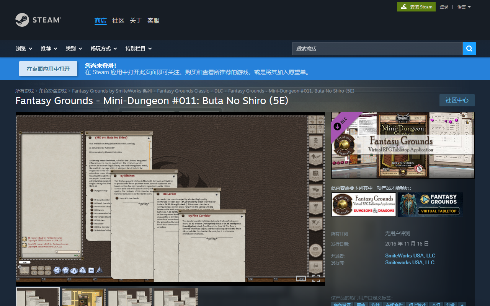Open the 关于 tab
490x306 pixels.
click(x=136, y=21)
